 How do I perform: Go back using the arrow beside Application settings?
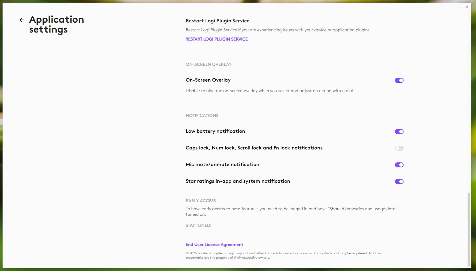point(22,20)
